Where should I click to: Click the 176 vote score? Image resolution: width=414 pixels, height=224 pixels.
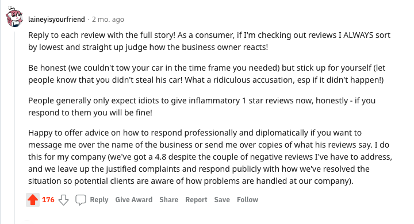[x=48, y=200]
